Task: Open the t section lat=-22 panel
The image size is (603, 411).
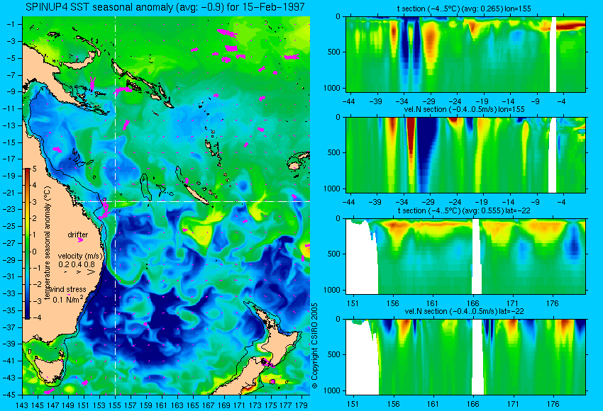Action: 465,257
